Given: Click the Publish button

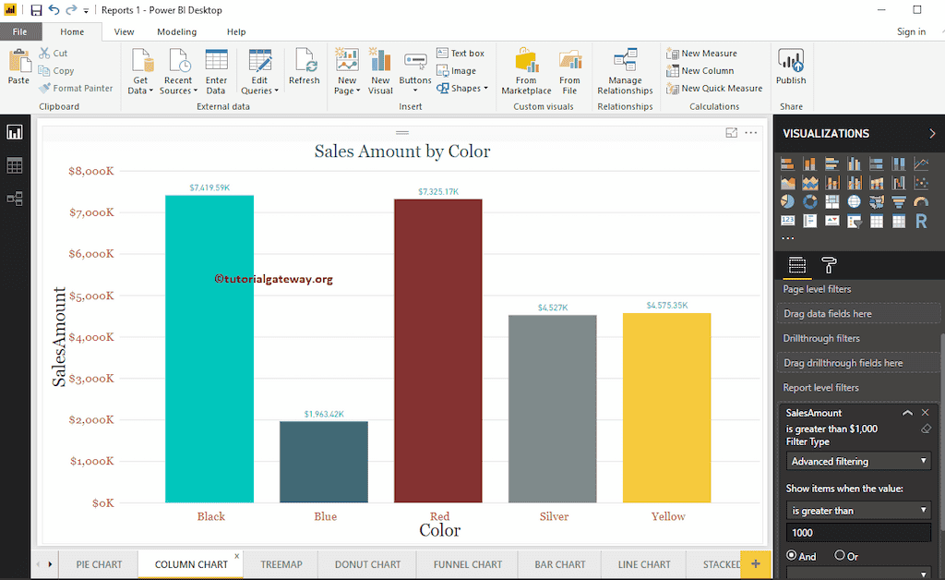Looking at the screenshot, I should point(791,66).
